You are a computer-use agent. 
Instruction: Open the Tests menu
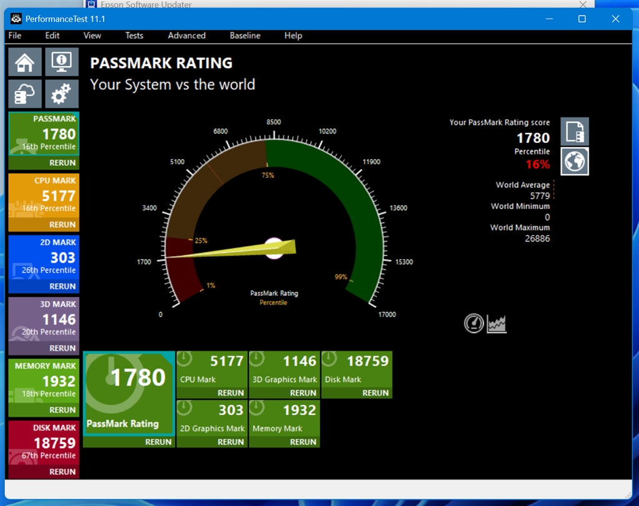[134, 36]
